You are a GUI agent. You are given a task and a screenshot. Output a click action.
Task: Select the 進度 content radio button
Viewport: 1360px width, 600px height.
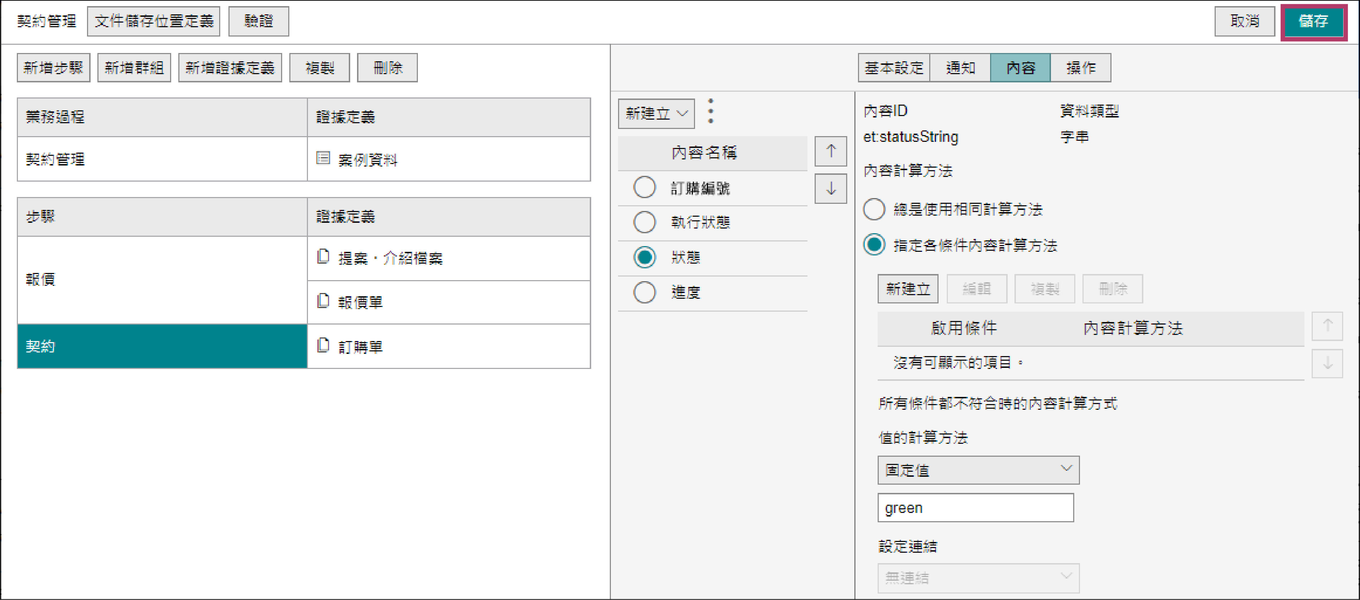click(x=644, y=292)
